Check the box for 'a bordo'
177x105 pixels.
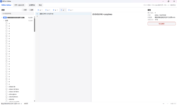(x=6, y=99)
